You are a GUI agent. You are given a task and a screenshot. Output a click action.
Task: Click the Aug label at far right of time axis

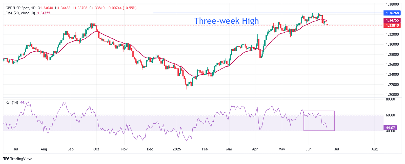(374, 149)
